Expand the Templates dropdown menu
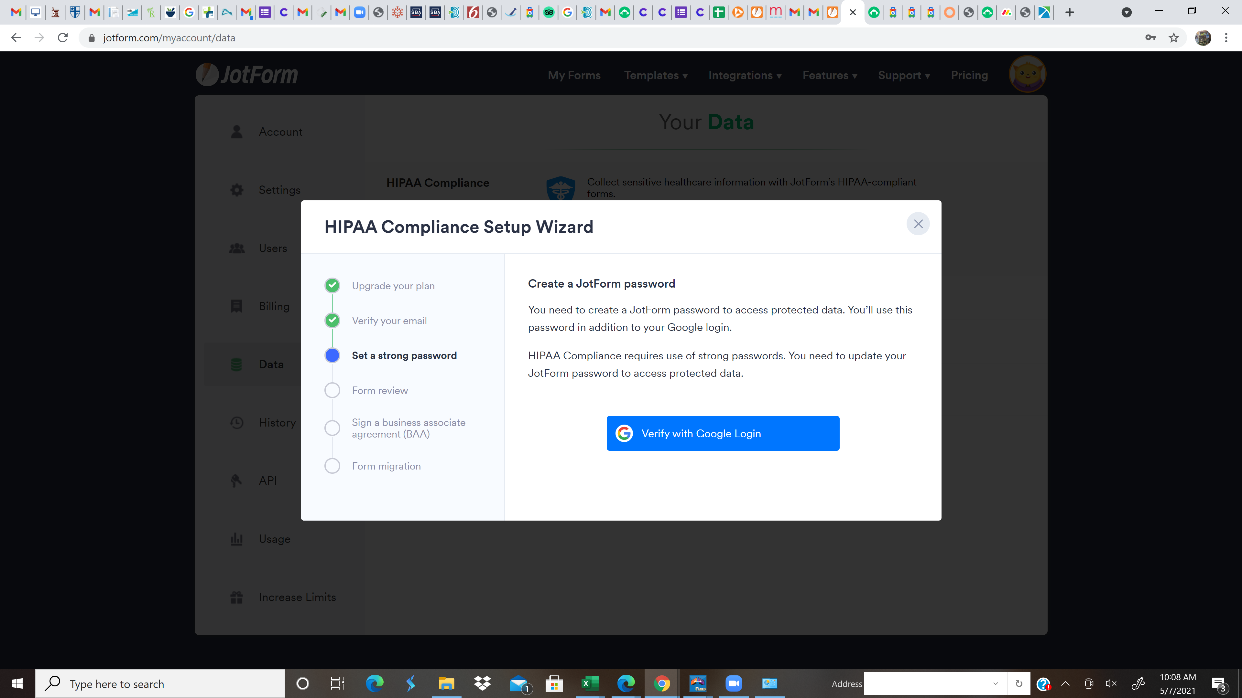The height and width of the screenshot is (698, 1242). tap(655, 75)
